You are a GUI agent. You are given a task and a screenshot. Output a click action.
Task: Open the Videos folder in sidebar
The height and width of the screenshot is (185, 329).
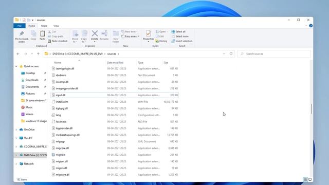pyautogui.click(x=29, y=114)
